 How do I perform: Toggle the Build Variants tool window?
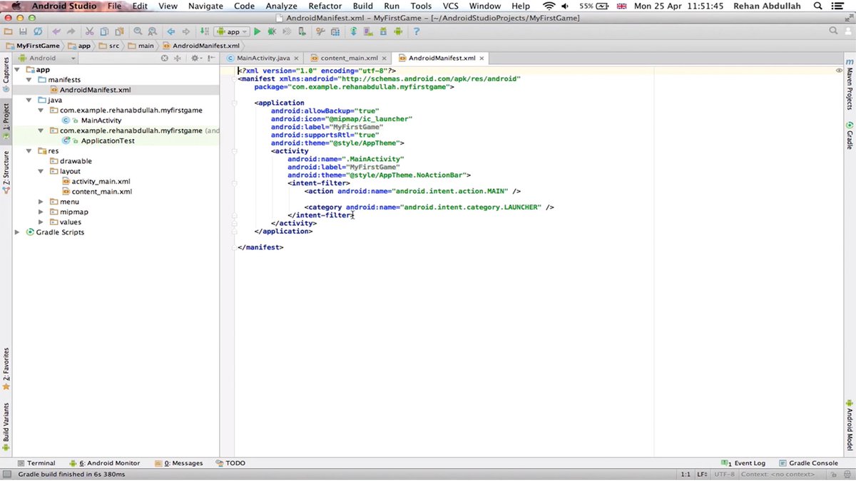[6, 426]
